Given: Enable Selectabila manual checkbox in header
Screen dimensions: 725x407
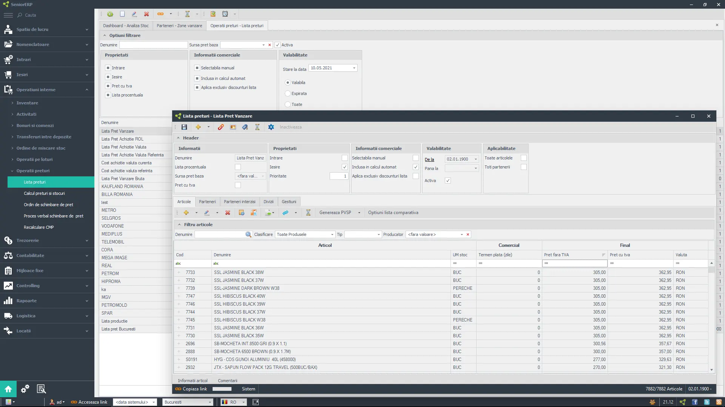Looking at the screenshot, I should tap(416, 158).
